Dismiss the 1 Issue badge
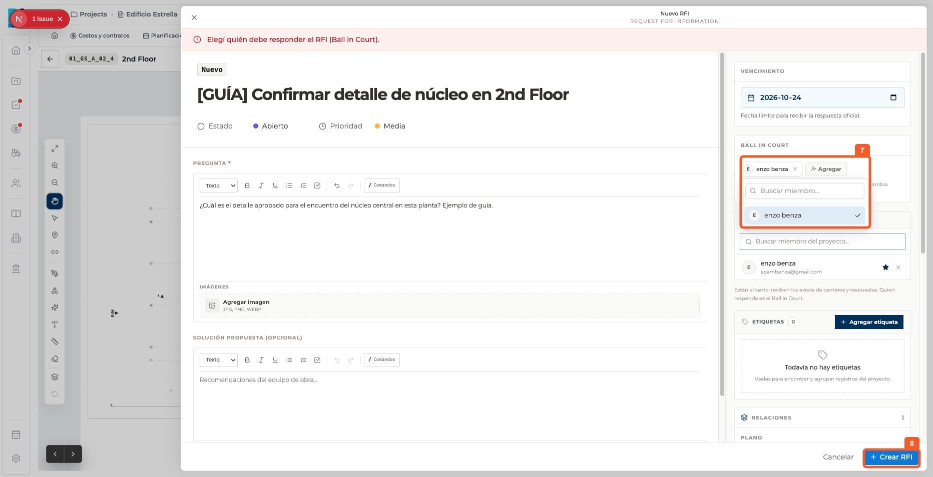 coord(60,19)
